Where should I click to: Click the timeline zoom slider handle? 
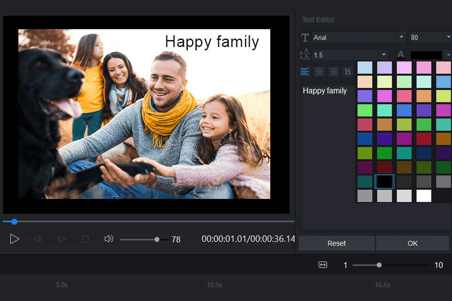(379, 265)
